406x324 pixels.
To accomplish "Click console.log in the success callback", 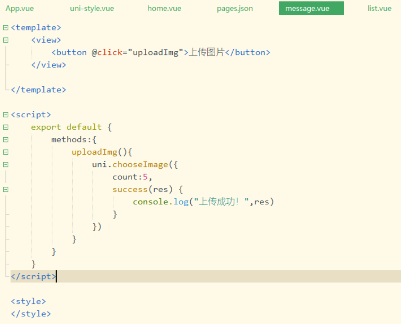I will (161, 202).
